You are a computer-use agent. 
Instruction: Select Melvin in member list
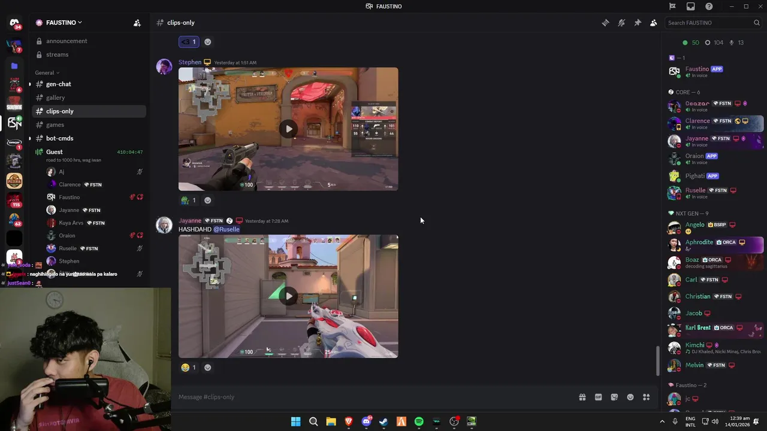click(715, 365)
